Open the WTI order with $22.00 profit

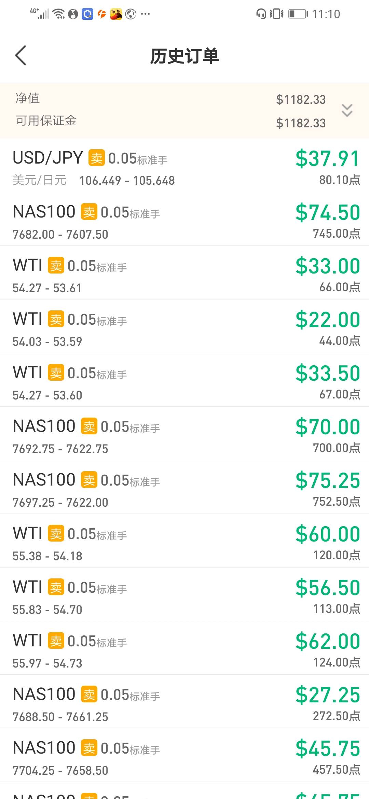184,326
